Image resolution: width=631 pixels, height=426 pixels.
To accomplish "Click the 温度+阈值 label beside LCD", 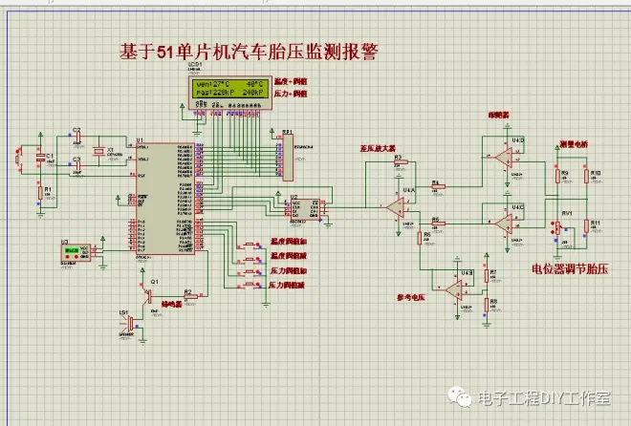I will tap(291, 81).
